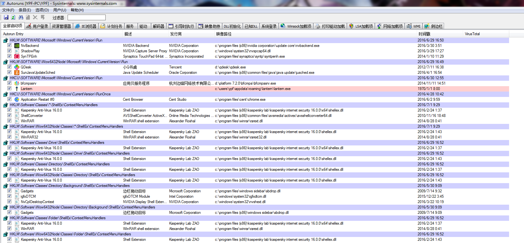524x243 pixels.
Task: Open the 条目(E) menu
Action: click(25, 10)
